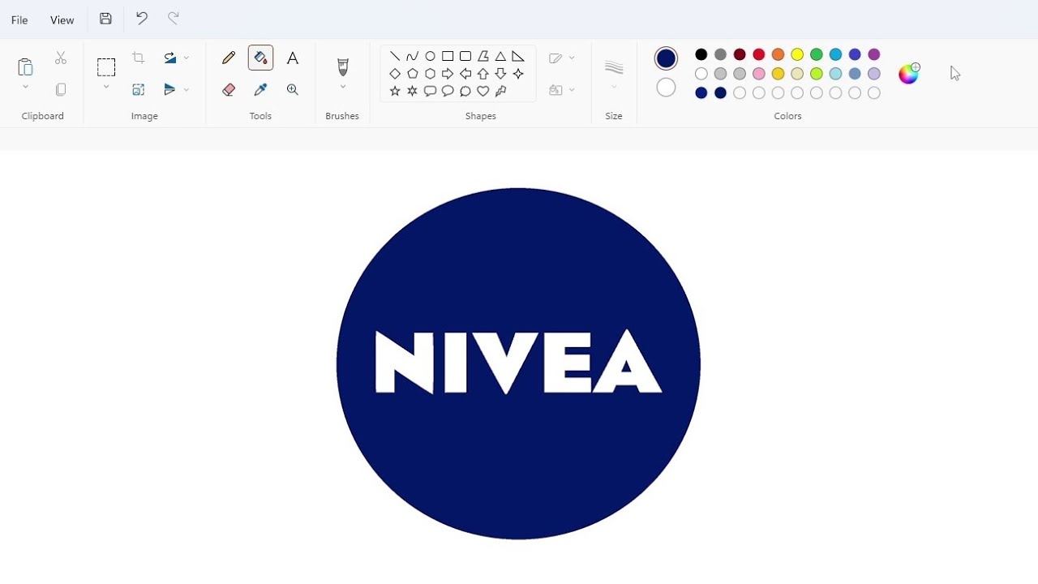Pick the orange palette color
Viewport: 1038px width, 584px height.
[x=778, y=54]
